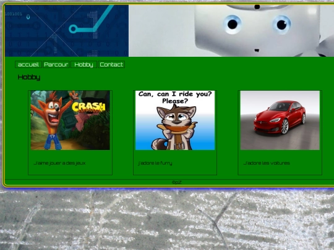Click the caption 'j'adore le furry'

(155, 163)
